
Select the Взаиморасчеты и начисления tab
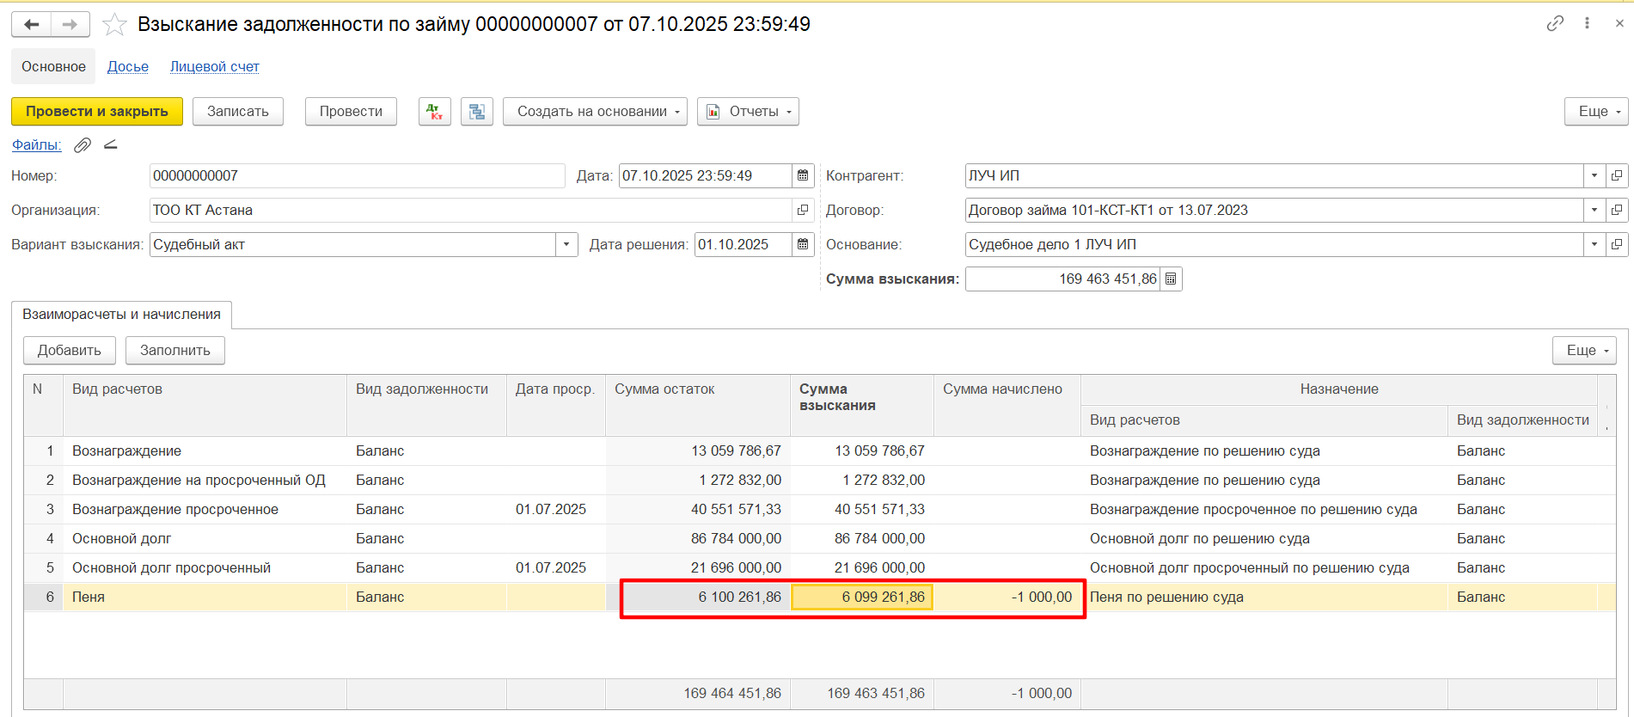(121, 315)
